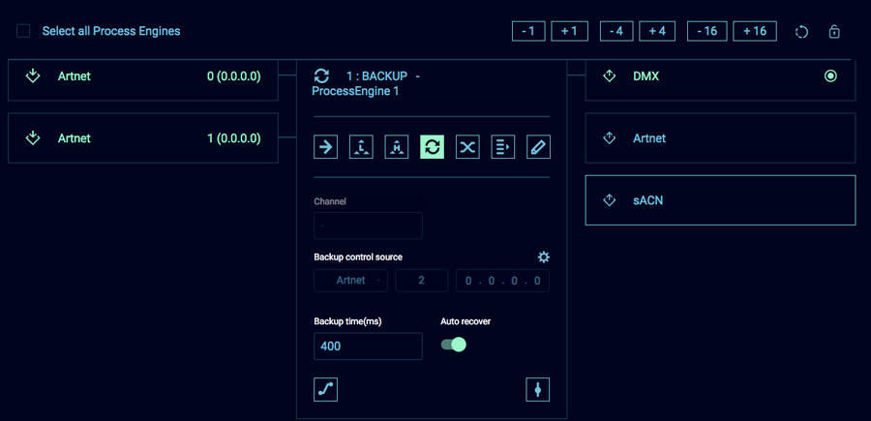The width and height of the screenshot is (871, 421).
Task: Check Select all Process Engines checkbox
Action: click(x=23, y=31)
